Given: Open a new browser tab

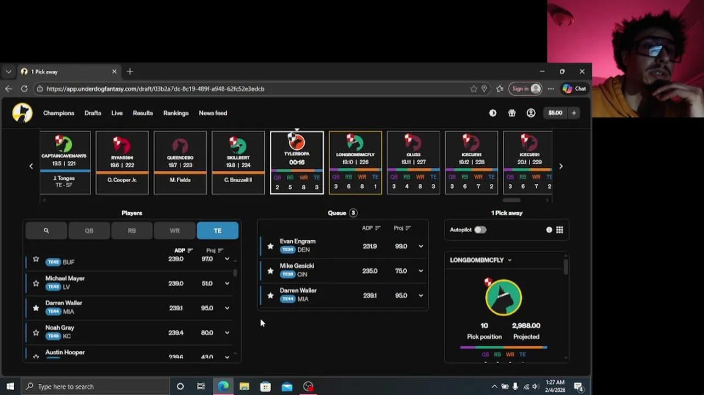Looking at the screenshot, I should coord(130,71).
